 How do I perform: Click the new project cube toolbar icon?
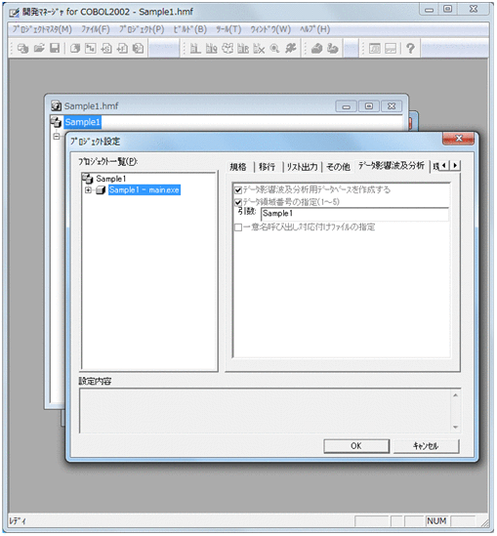75,49
